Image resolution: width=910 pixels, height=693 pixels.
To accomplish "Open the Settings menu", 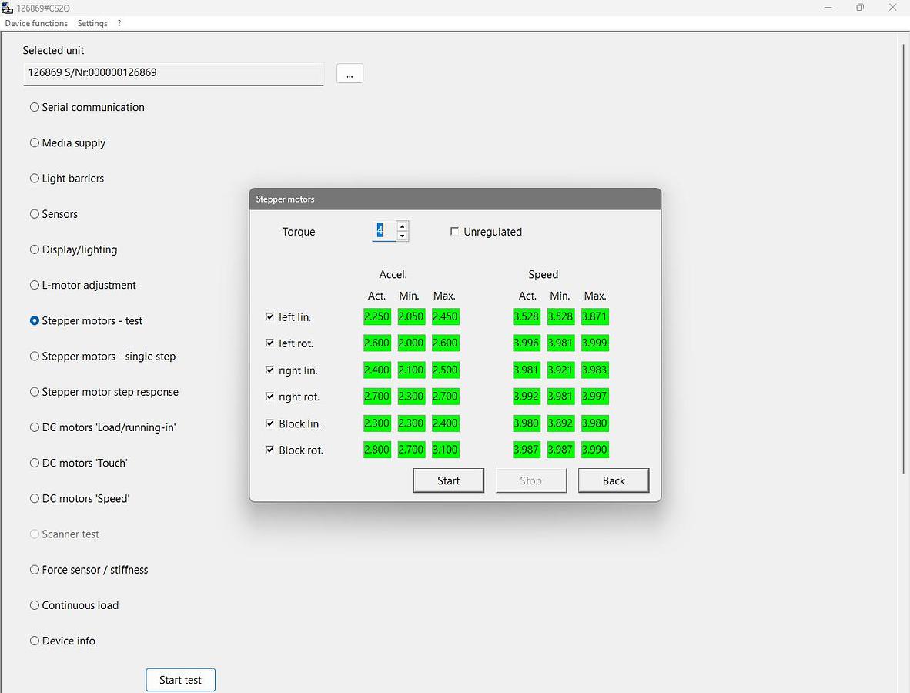I will (92, 23).
